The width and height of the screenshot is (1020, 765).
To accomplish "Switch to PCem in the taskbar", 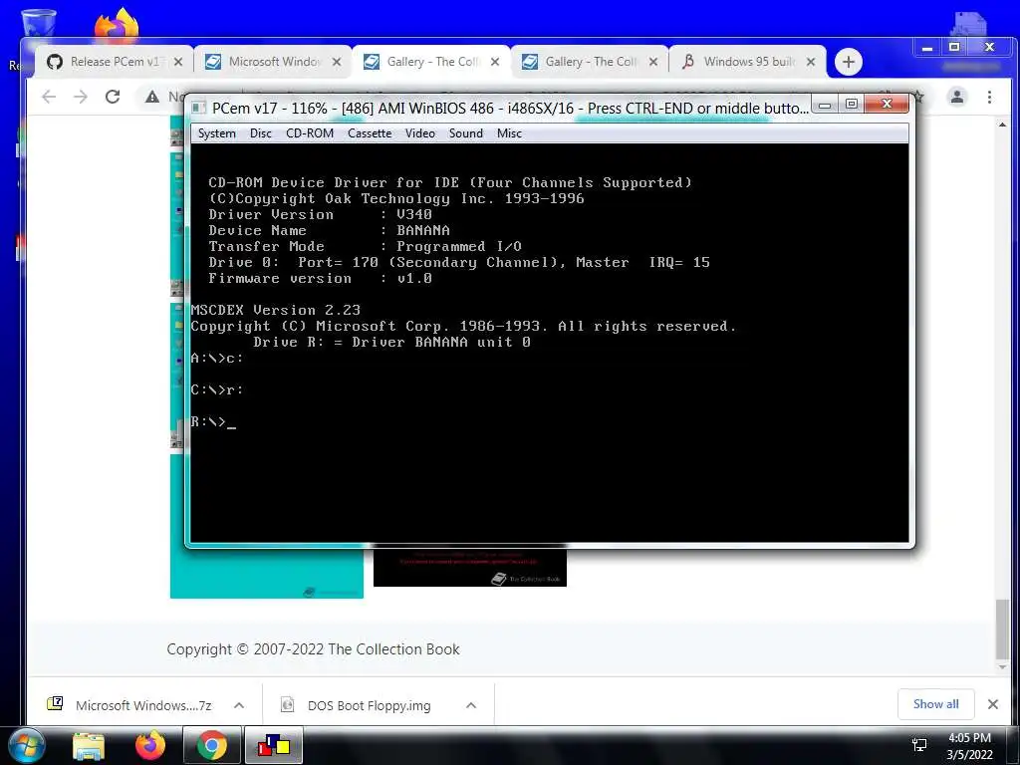I will 274,745.
